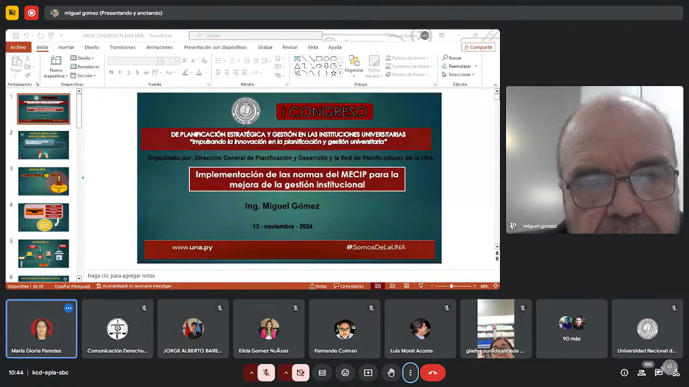Open the emoji reactions button

coord(345,373)
